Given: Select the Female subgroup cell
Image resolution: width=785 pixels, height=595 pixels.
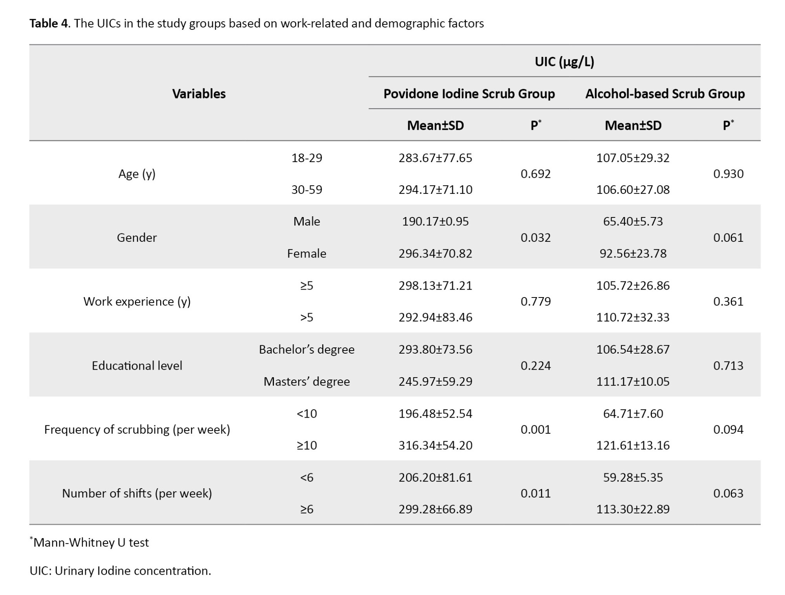Looking at the screenshot, I should pos(307,254).
